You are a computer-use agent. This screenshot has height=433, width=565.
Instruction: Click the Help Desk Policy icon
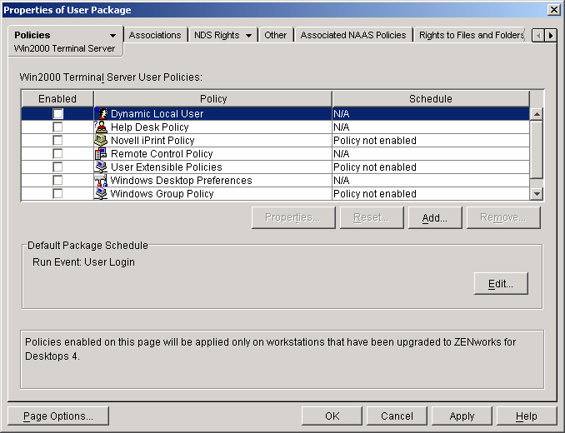point(102,127)
